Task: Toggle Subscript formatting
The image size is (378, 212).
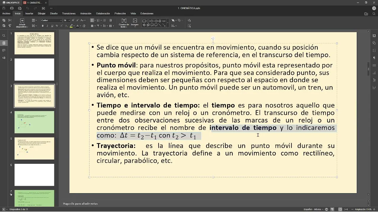Action: (x=66, y=26)
